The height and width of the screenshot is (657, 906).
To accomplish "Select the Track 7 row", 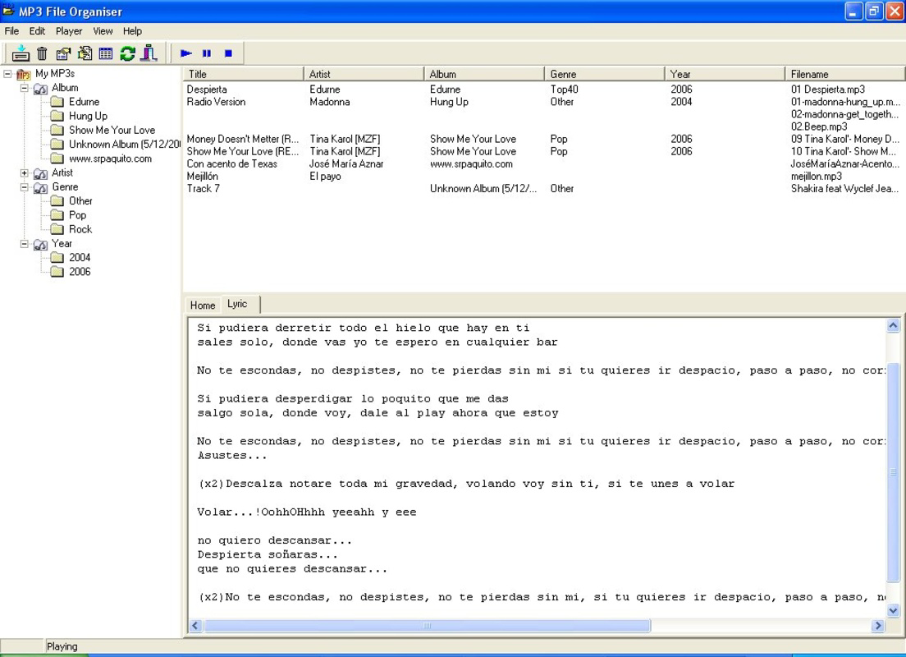I will point(543,189).
